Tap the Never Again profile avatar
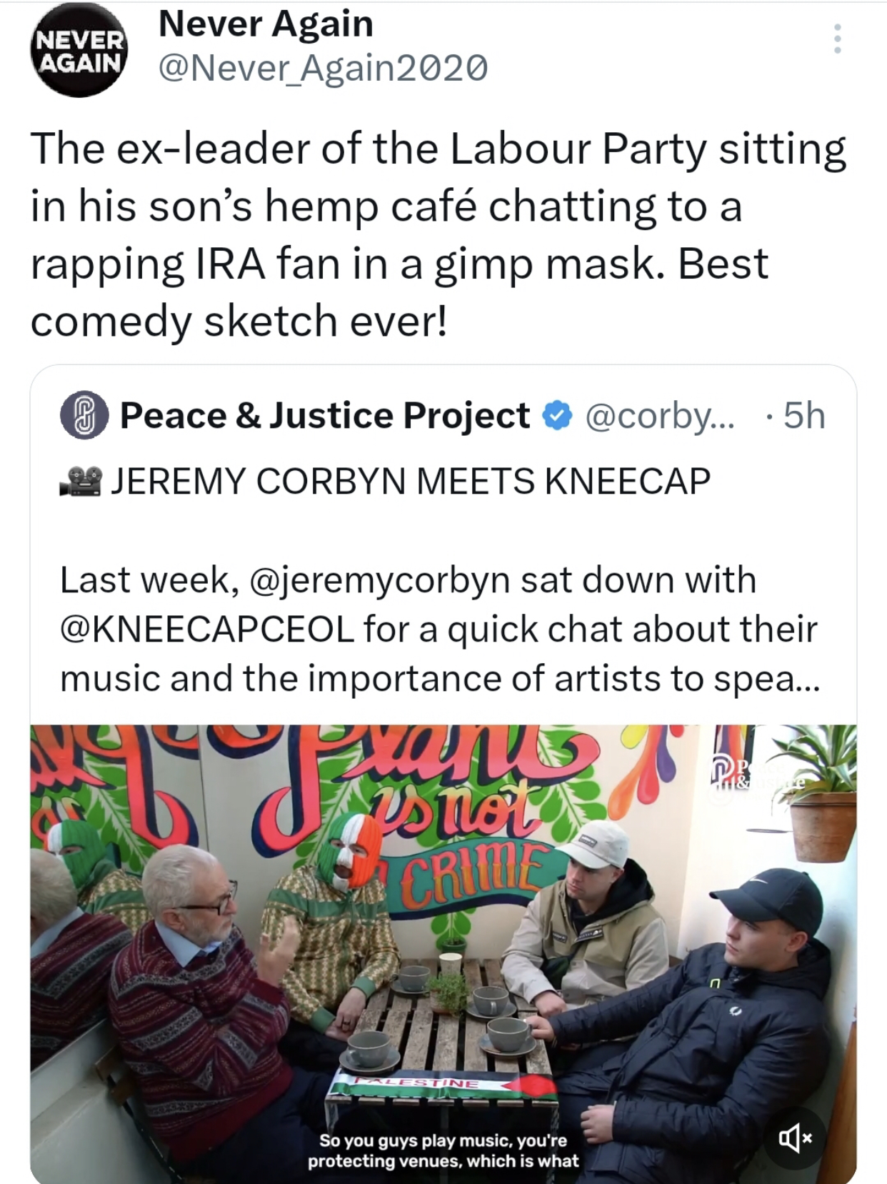This screenshot has width=887, height=1184. point(79,51)
